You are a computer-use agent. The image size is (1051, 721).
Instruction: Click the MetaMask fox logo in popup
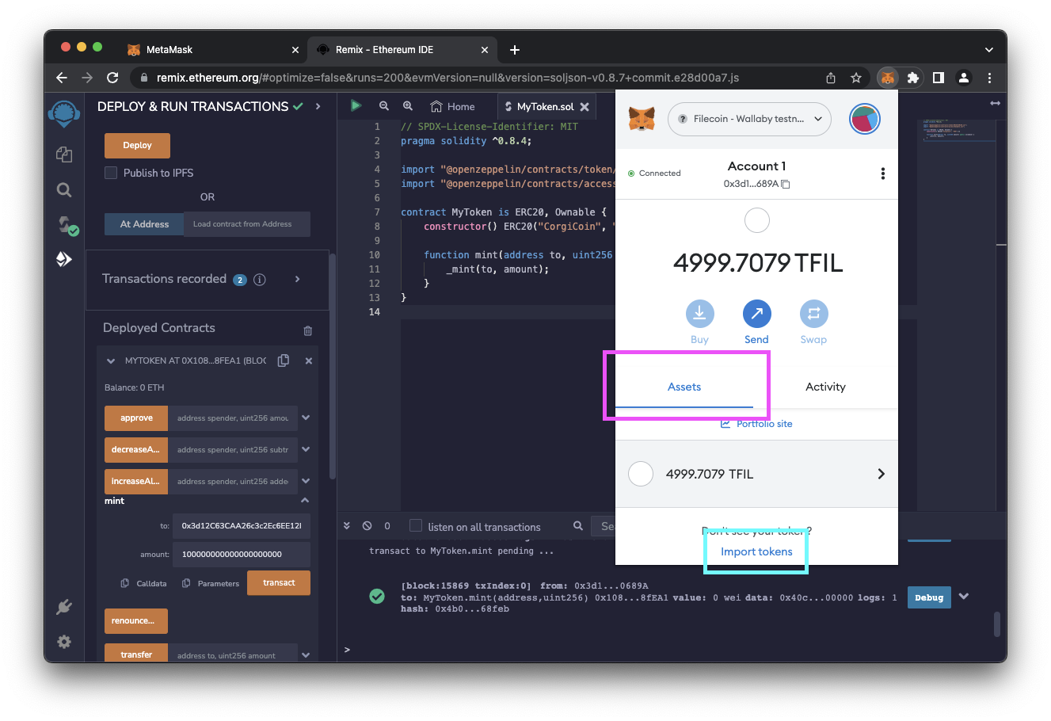[x=642, y=119]
